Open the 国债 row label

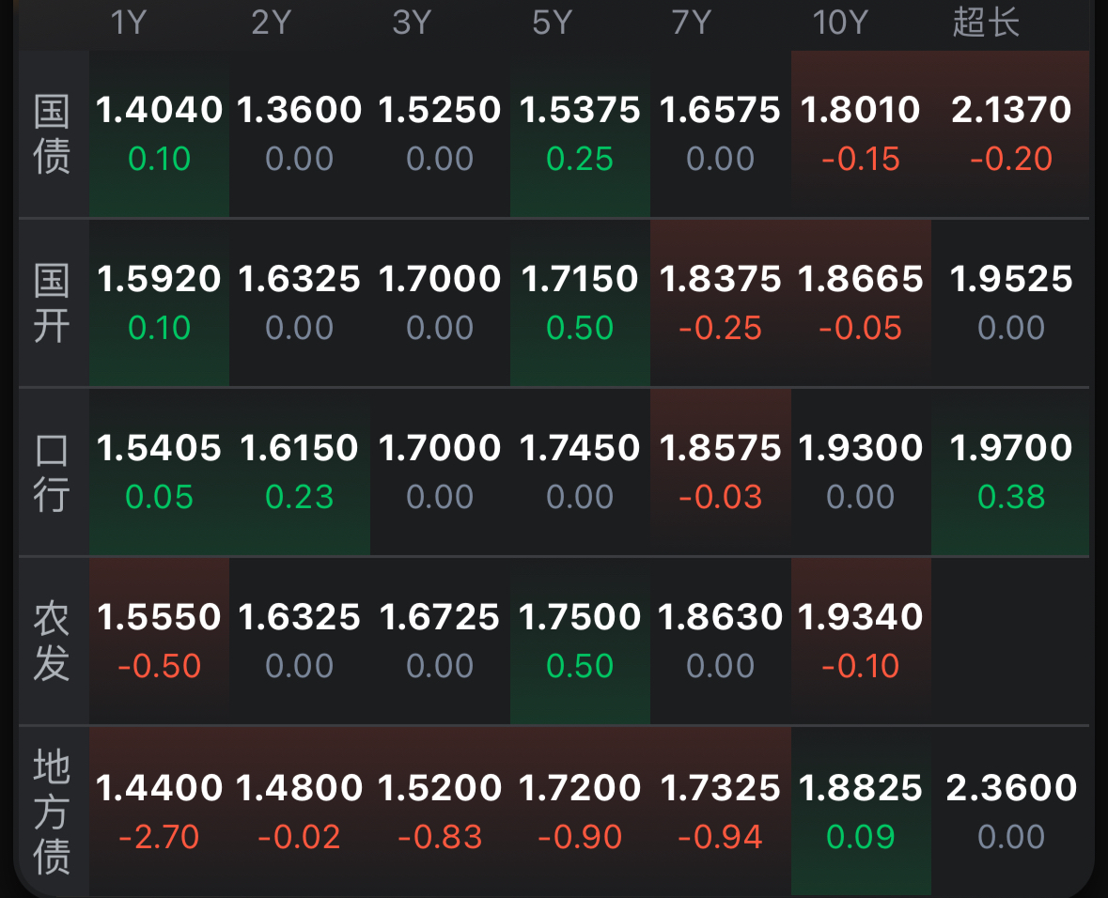click(x=52, y=134)
